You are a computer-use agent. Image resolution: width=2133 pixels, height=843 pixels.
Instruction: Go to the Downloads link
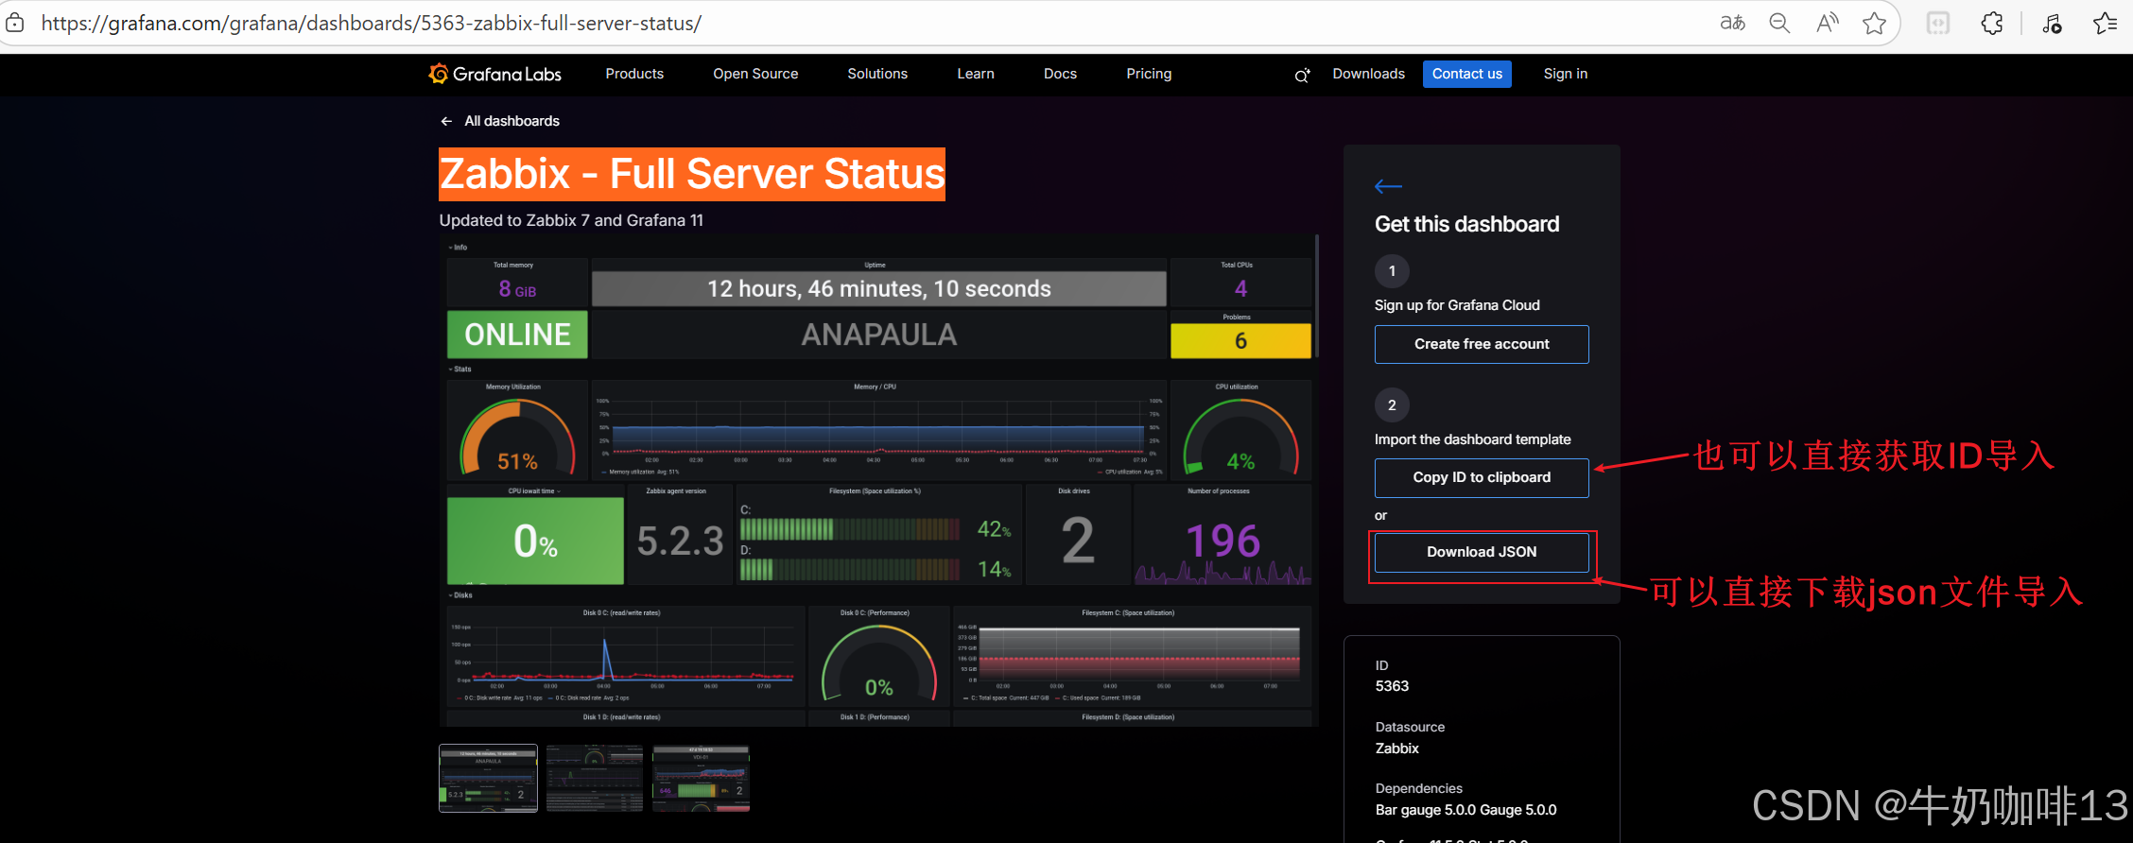1368,74
